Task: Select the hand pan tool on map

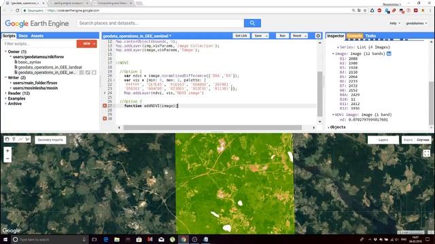Action: tap(7, 140)
